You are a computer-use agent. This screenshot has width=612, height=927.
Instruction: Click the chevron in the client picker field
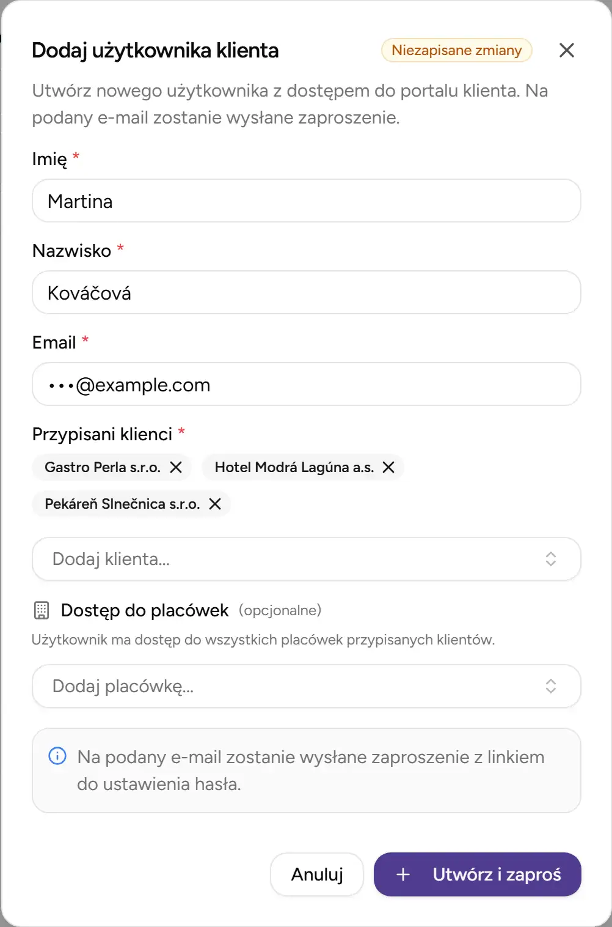tap(550, 558)
